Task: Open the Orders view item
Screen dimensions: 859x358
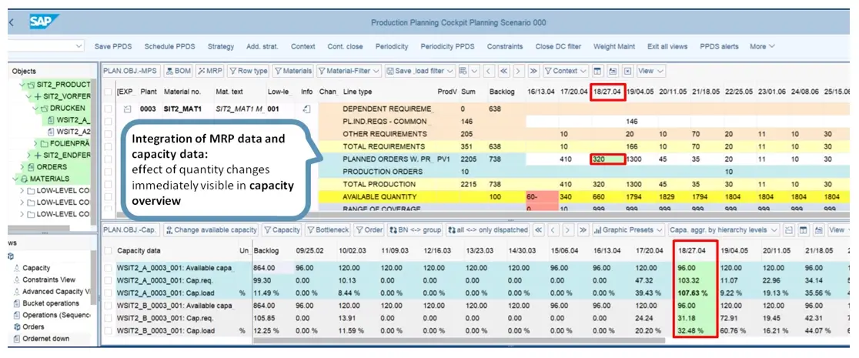Action: 32,326
